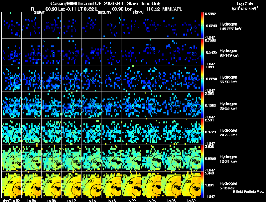Click the 1.001 colorbar mid value
Screen dimensions: 266x202
(x=209, y=185)
